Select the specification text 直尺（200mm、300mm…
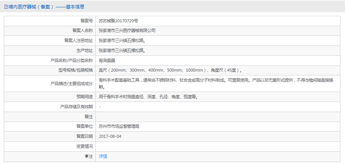Screen dimensions: 345x164 pos(171,70)
